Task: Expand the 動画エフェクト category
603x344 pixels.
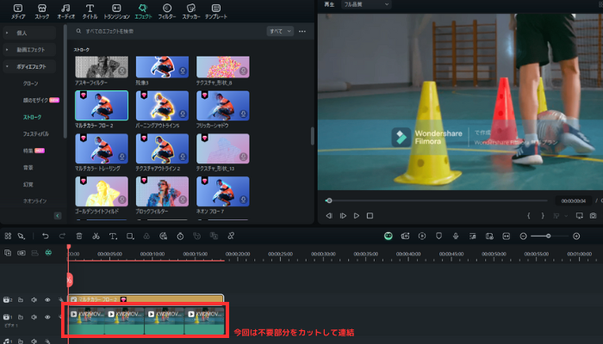Action: [29, 50]
